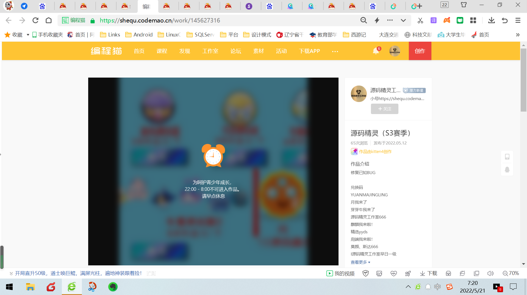Open the Android bookmark folder
This screenshot has height=295, width=527.
point(139,35)
